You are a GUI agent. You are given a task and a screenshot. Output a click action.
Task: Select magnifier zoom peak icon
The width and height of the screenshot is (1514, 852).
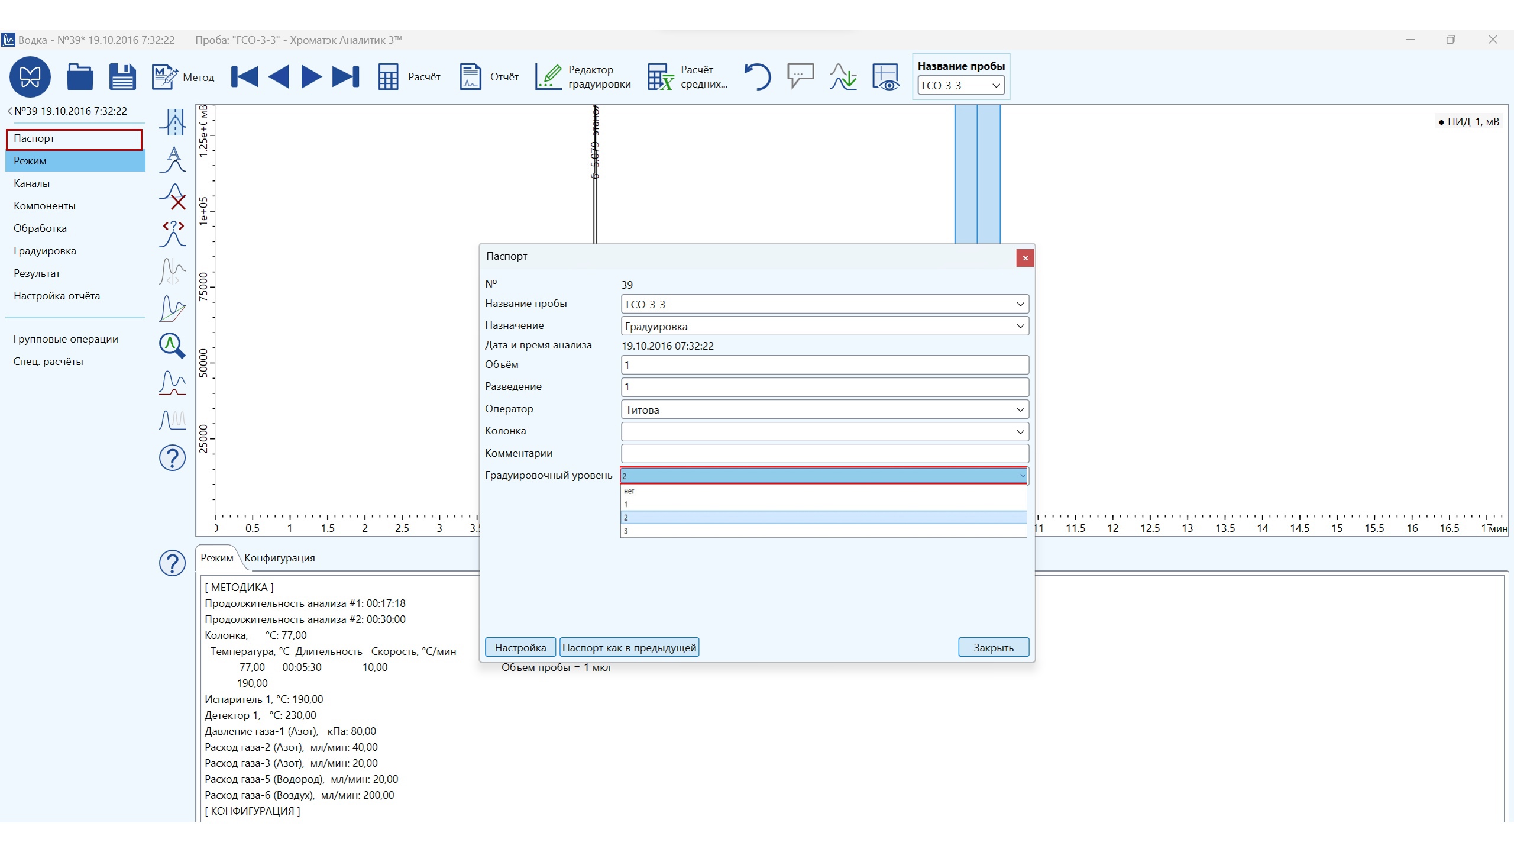point(172,346)
